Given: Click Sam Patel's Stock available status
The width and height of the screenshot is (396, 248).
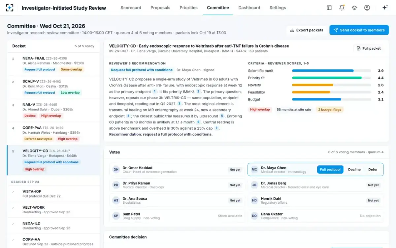Looking at the screenshot, I should 230,216.
